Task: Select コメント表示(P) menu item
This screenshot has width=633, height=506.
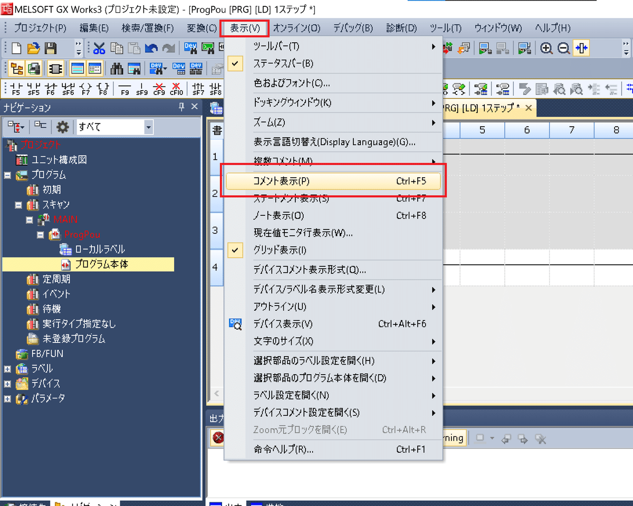Action: 333,181
